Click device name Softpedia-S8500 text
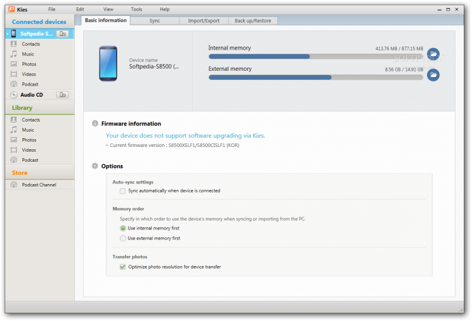 pos(154,67)
